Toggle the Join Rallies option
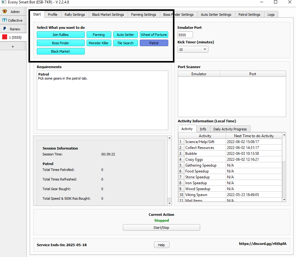Viewport: 296px width, 257px height. [x=61, y=35]
